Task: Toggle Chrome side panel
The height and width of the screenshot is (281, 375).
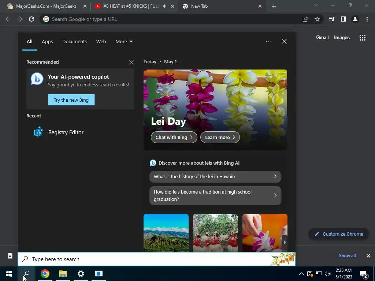Action: 344,19
